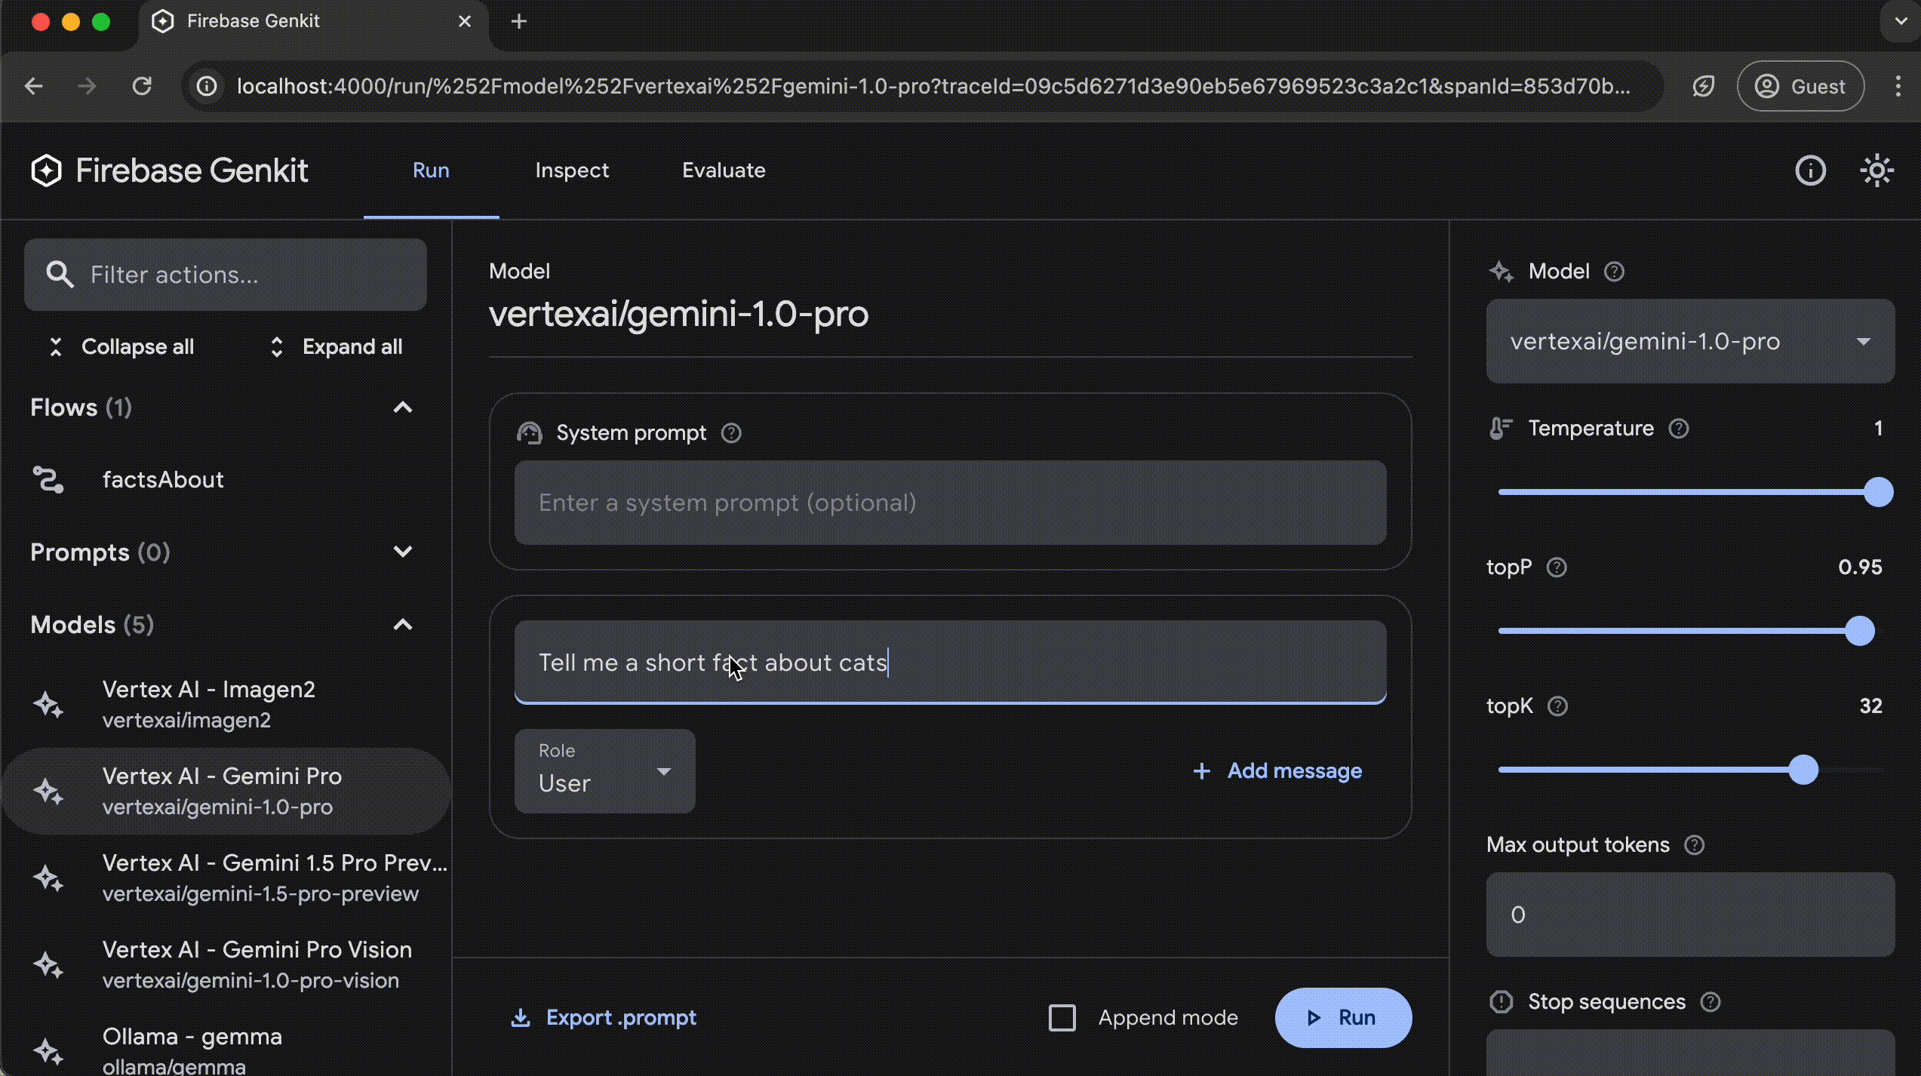Click the User role dropdown
1921x1076 pixels.
point(606,770)
